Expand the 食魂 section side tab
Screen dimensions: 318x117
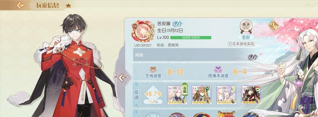pos(136,94)
